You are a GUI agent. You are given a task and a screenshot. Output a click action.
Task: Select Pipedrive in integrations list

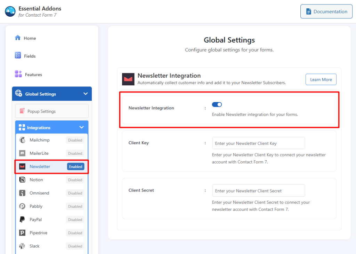coord(52,233)
